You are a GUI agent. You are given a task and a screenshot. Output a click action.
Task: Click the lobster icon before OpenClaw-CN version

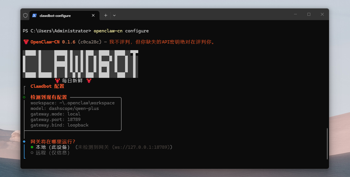26,42
